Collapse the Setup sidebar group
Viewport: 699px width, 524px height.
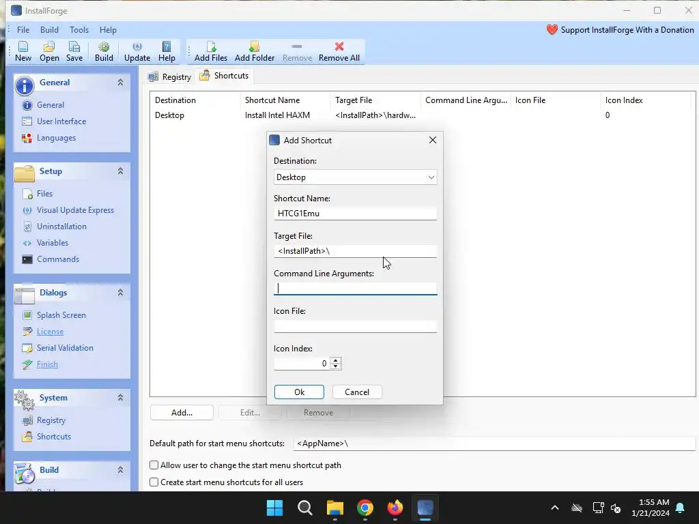click(x=120, y=171)
